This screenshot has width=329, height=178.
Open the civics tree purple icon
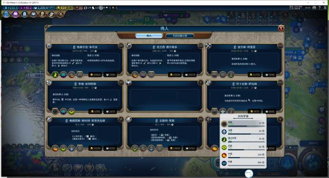[15, 14]
